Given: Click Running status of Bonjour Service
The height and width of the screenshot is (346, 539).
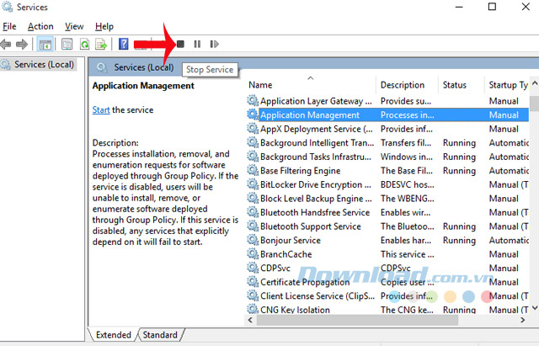Looking at the screenshot, I should point(459,240).
